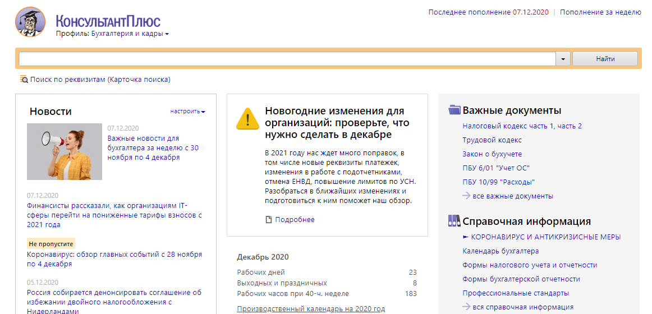Click the document icon beside Подробнее
Image resolution: width=652 pixels, height=314 pixels.
point(269,220)
